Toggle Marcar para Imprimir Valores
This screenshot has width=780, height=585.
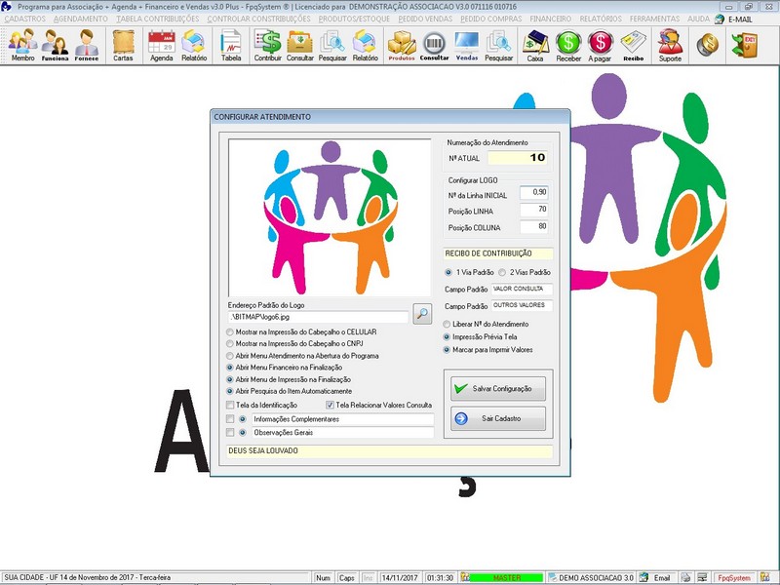(x=447, y=350)
